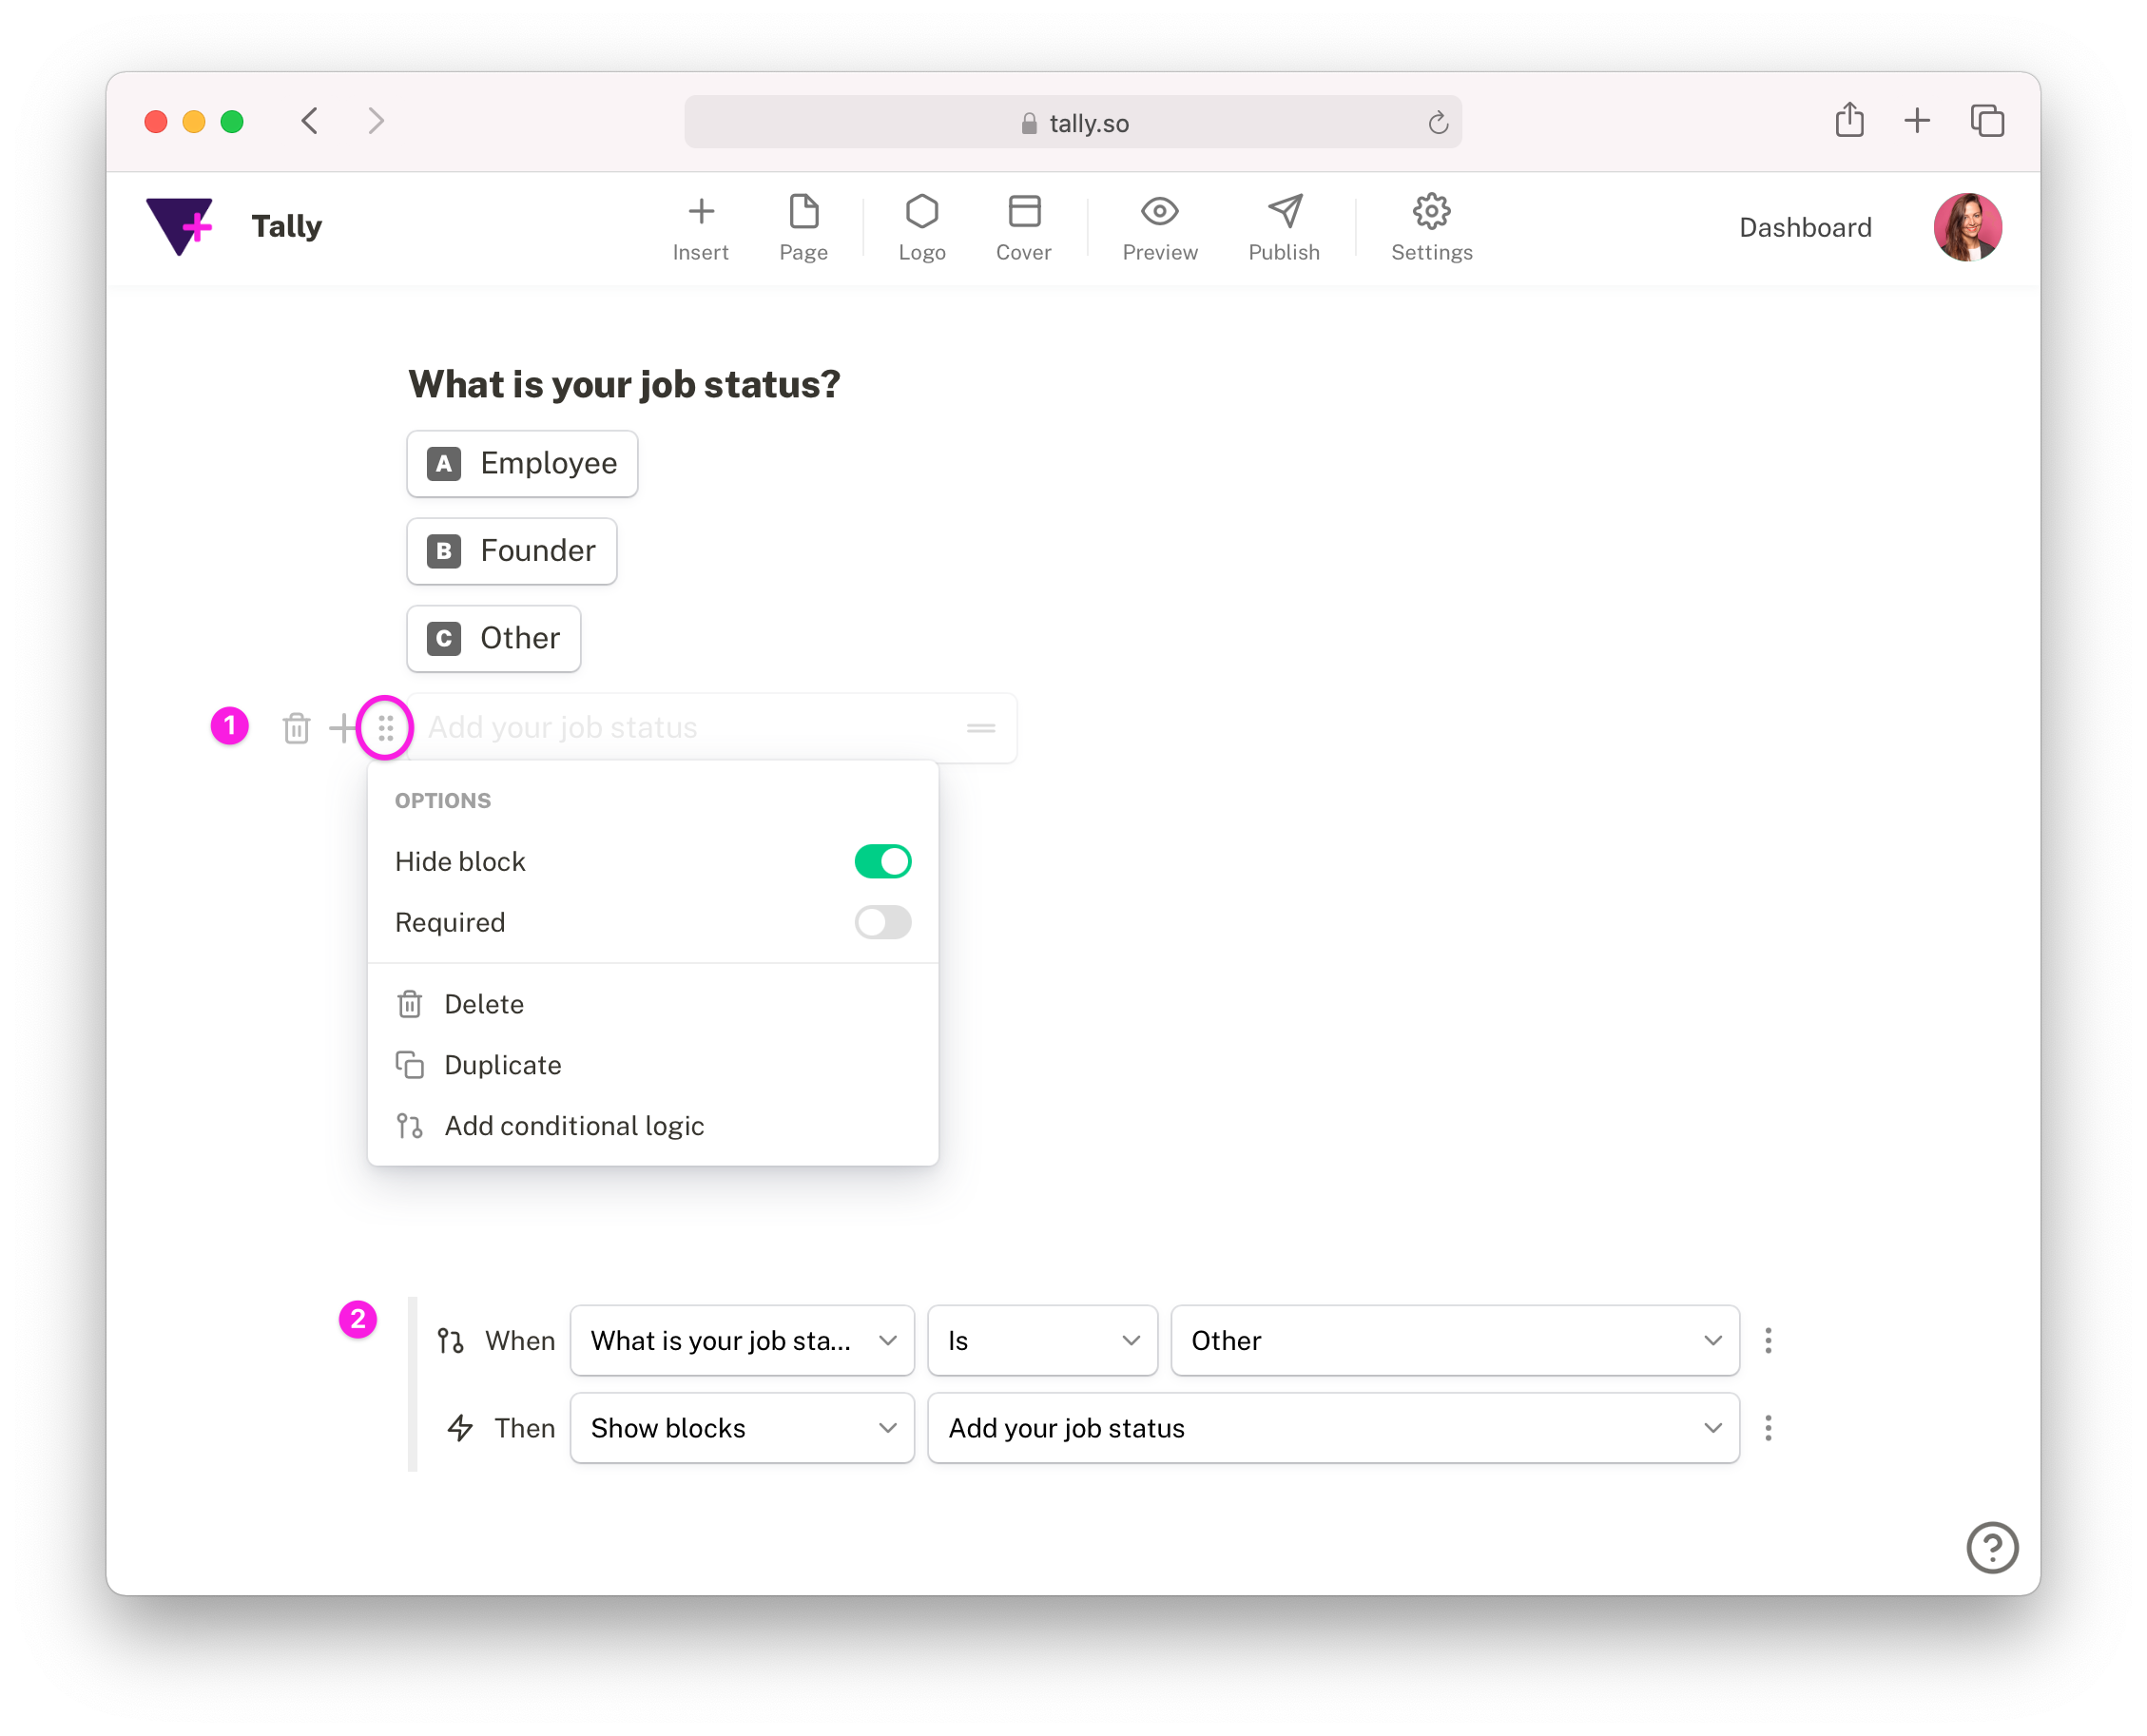Delete block using trash icon beside input
Viewport: 2147px width, 1736px height.
click(x=296, y=728)
